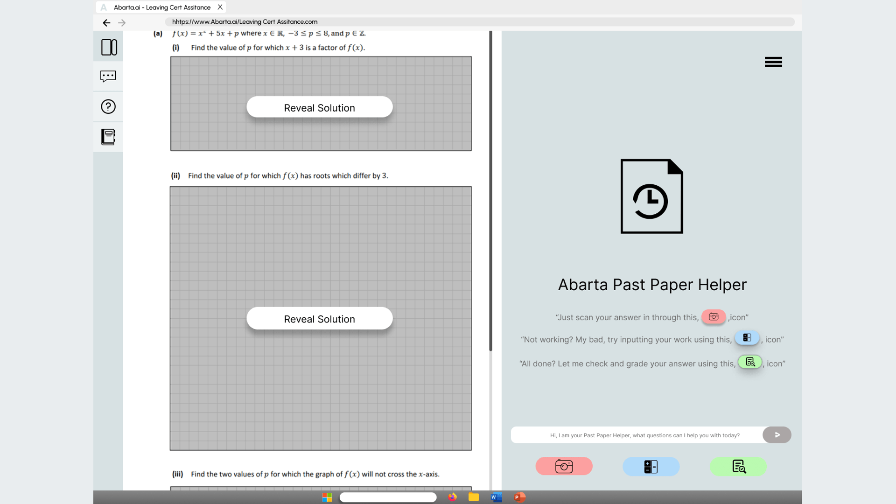Click the small red camera icon in instructions
The width and height of the screenshot is (896, 504).
pos(714,317)
